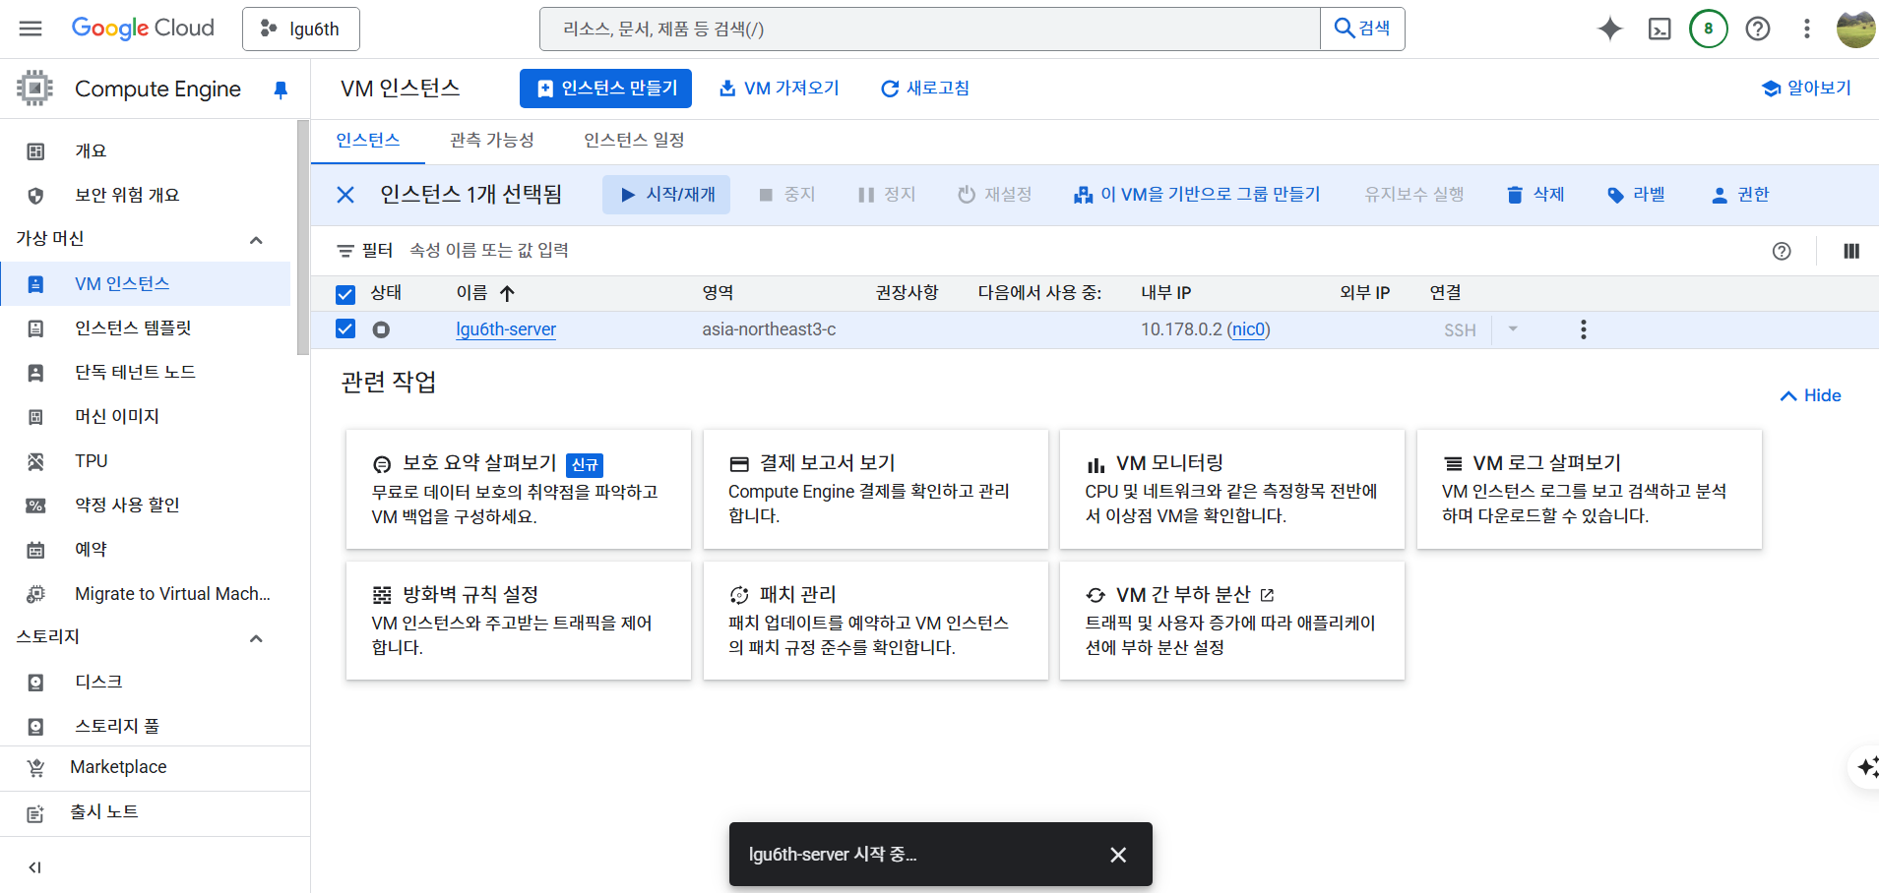Focus the resource search input field
1879x893 pixels.
pos(930,29)
